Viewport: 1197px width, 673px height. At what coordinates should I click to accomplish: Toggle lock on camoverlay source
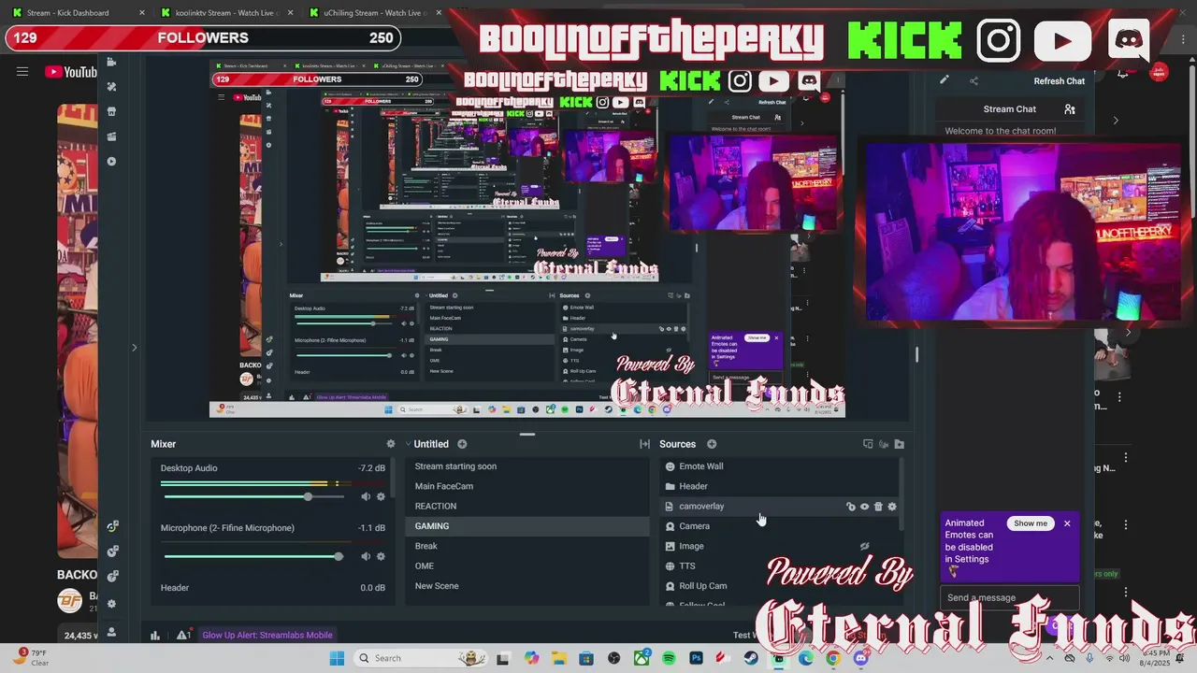(851, 507)
